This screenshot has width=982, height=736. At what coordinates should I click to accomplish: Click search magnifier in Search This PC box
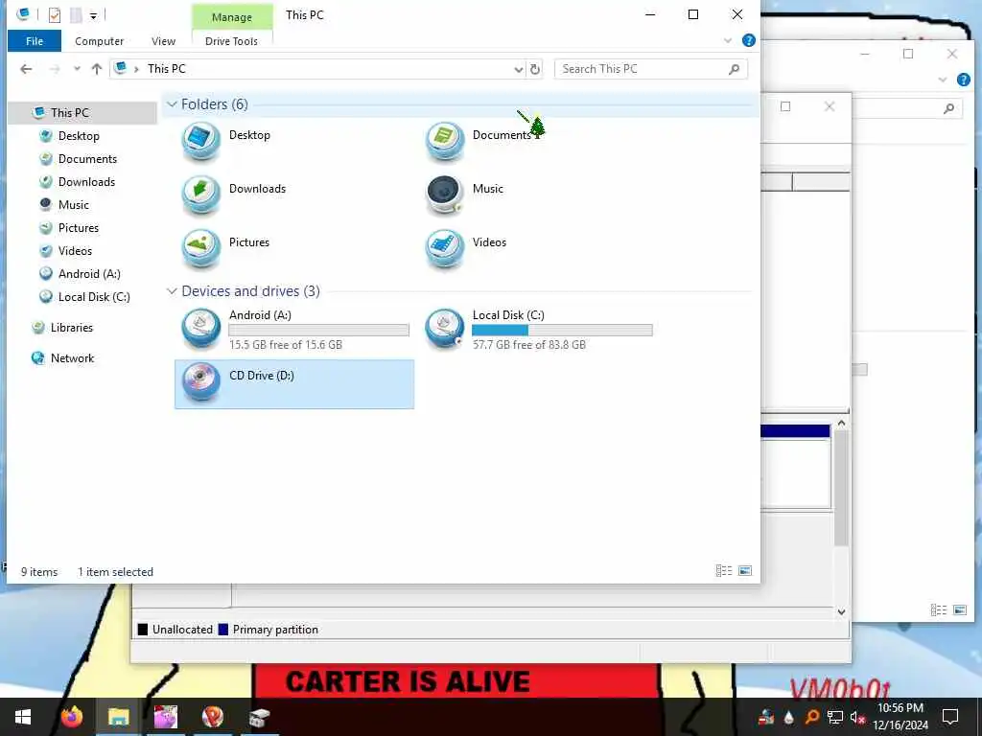[734, 69]
